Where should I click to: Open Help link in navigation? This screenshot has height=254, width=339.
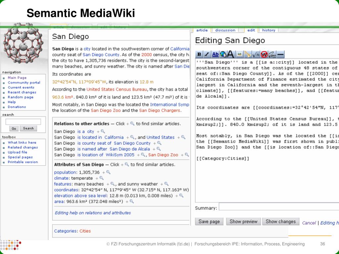pos(12,102)
